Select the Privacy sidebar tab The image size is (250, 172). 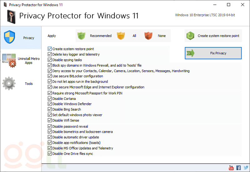pyautogui.click(x=21, y=38)
